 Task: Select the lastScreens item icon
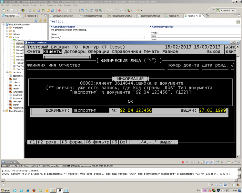(10, 92)
